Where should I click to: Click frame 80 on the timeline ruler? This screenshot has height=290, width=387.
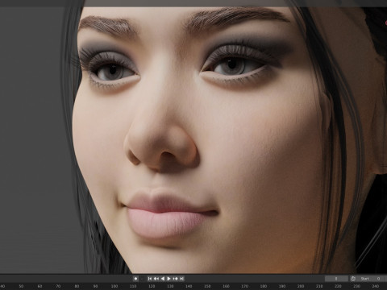(77, 286)
